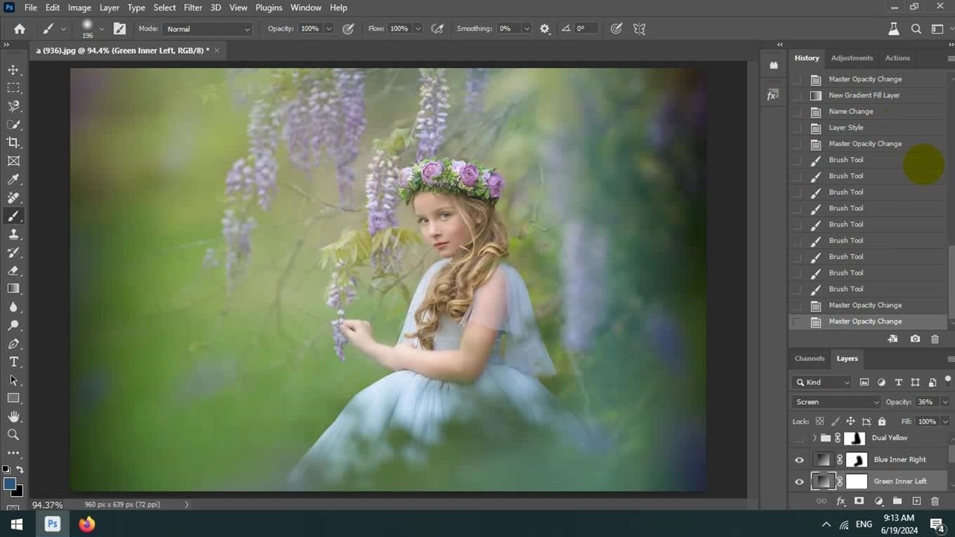The image size is (955, 537).
Task: Select the Crop tool
Action: click(13, 142)
